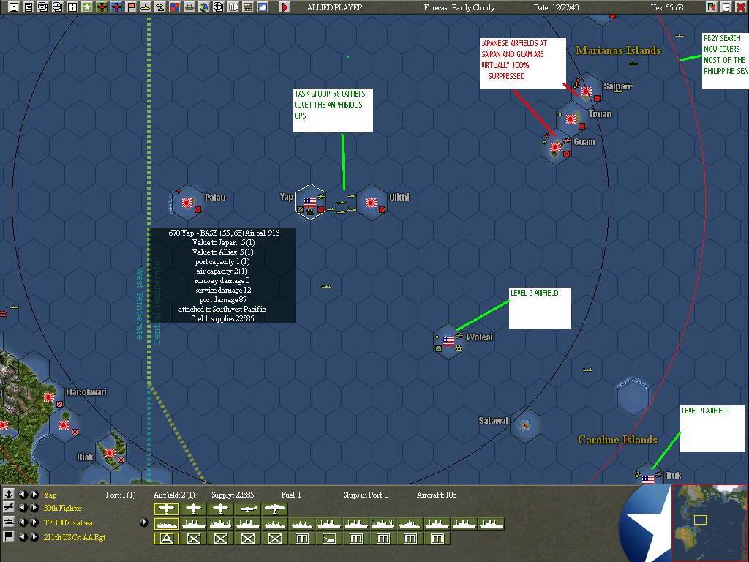Click the OP toolbar button
The image size is (749, 562).
pos(233,7)
